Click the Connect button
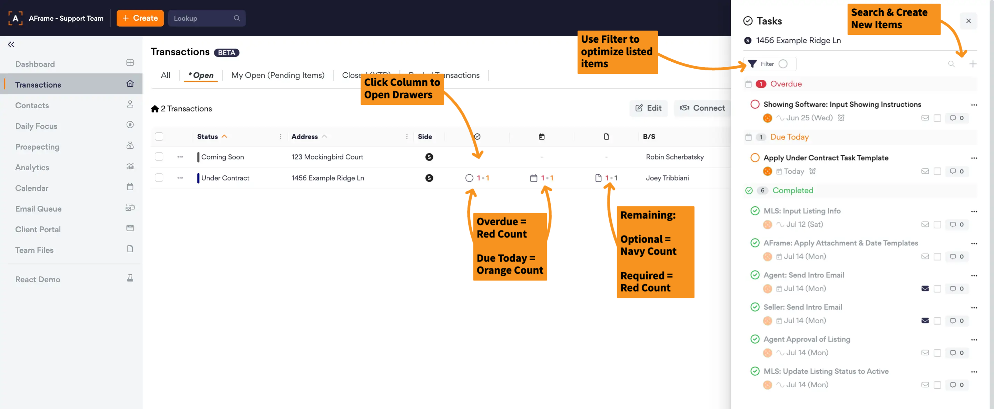995x409 pixels. pos(702,108)
